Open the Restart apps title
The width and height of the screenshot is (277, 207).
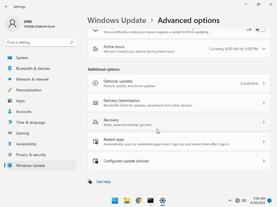[x=114, y=139]
